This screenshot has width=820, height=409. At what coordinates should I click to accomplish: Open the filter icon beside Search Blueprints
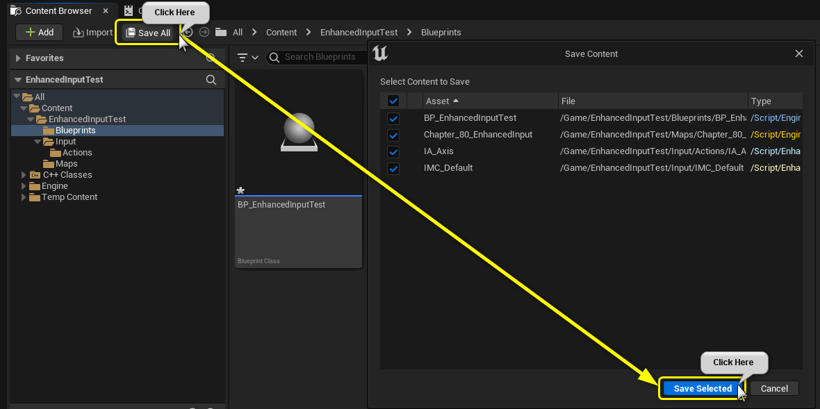(x=245, y=57)
